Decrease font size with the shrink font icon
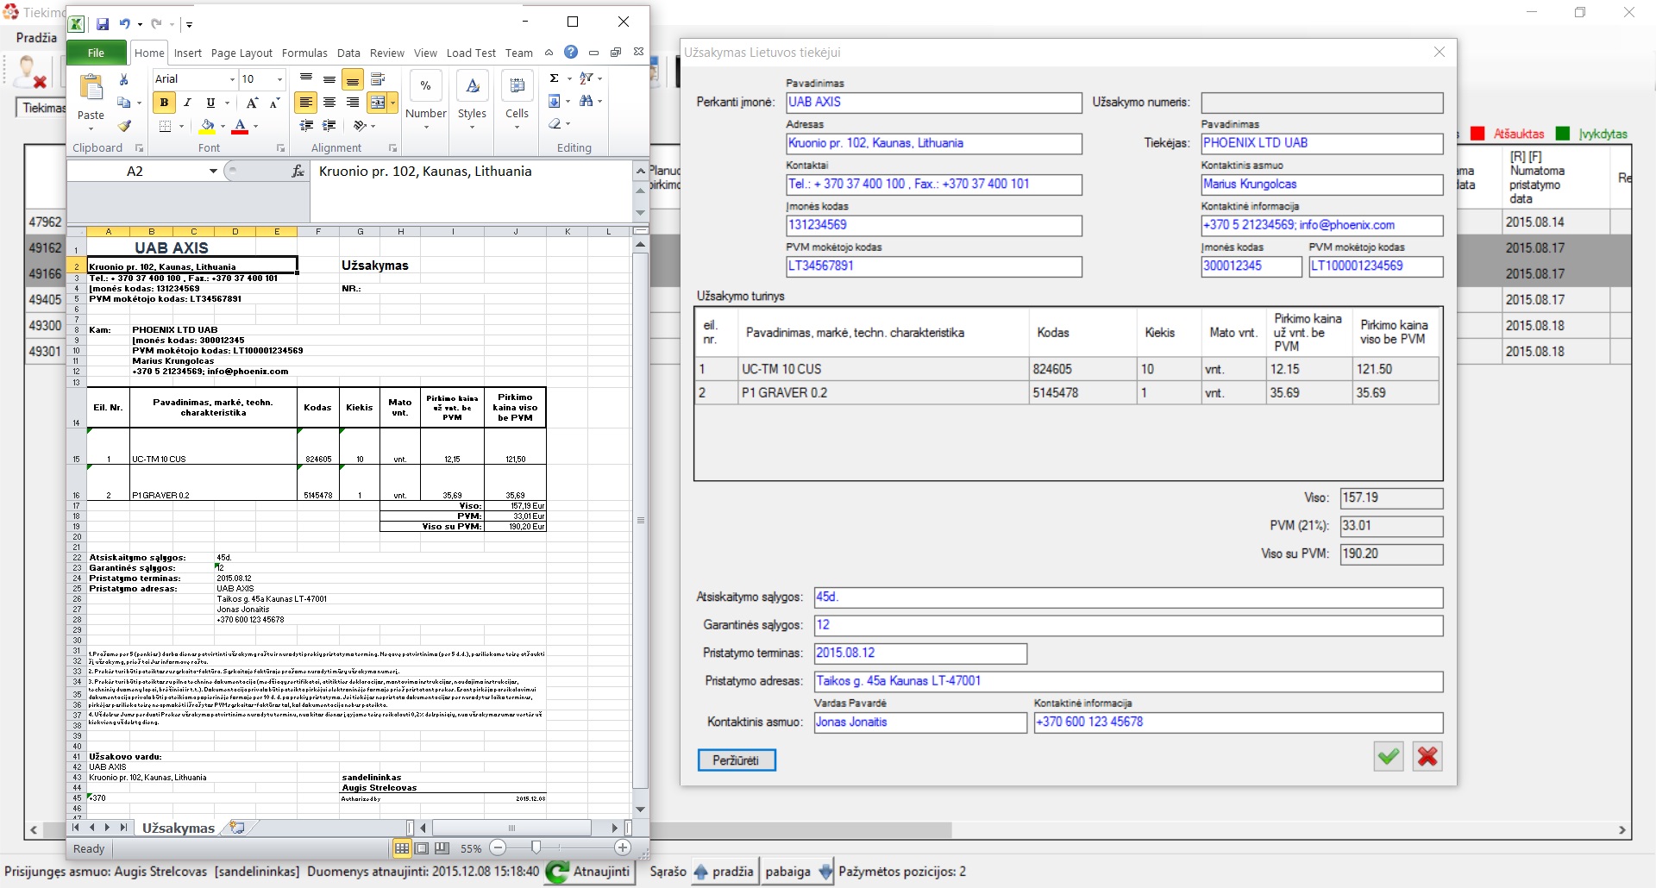 (275, 103)
